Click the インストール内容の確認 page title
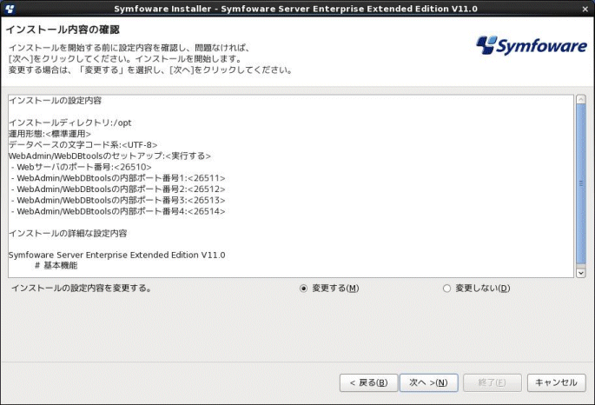The width and height of the screenshot is (595, 405). coord(63,30)
